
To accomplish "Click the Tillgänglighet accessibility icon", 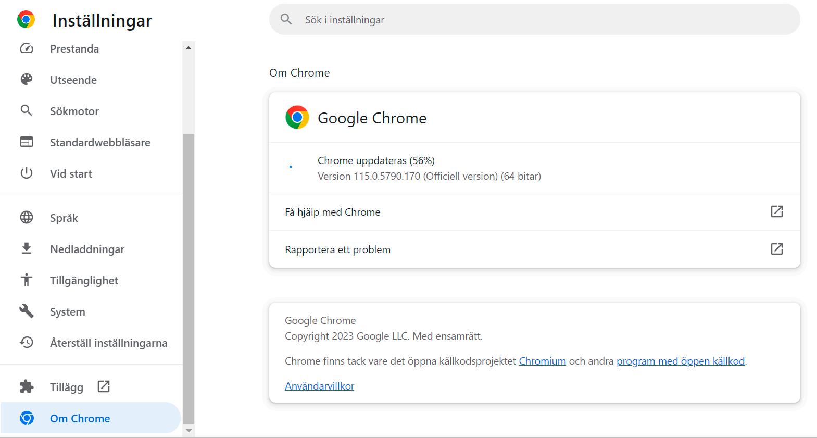I will click(27, 280).
